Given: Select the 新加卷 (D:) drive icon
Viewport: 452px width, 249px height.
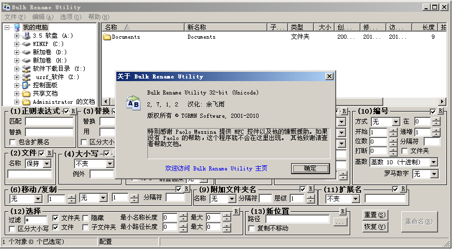Looking at the screenshot, I should [x=26, y=52].
